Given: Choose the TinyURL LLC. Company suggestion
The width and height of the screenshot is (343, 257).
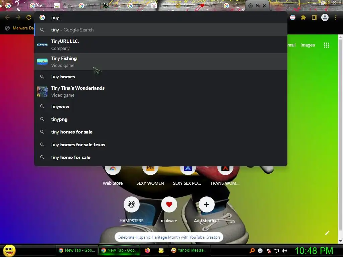Looking at the screenshot, I should 161,45.
